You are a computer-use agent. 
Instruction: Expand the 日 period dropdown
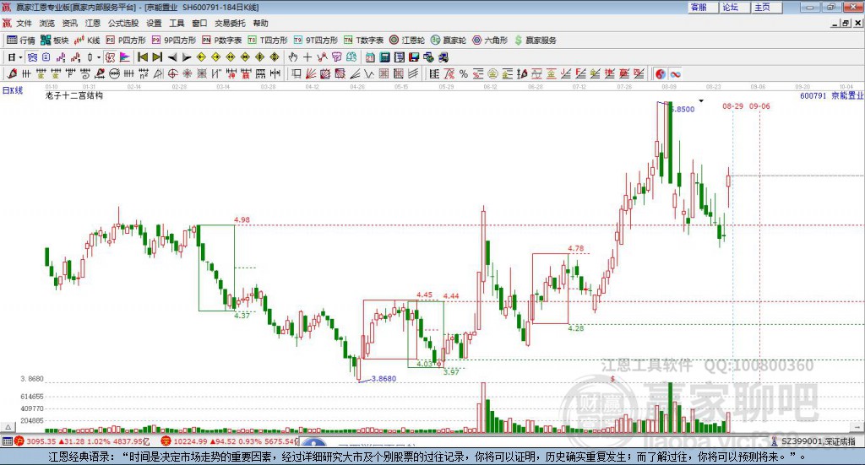click(x=20, y=57)
